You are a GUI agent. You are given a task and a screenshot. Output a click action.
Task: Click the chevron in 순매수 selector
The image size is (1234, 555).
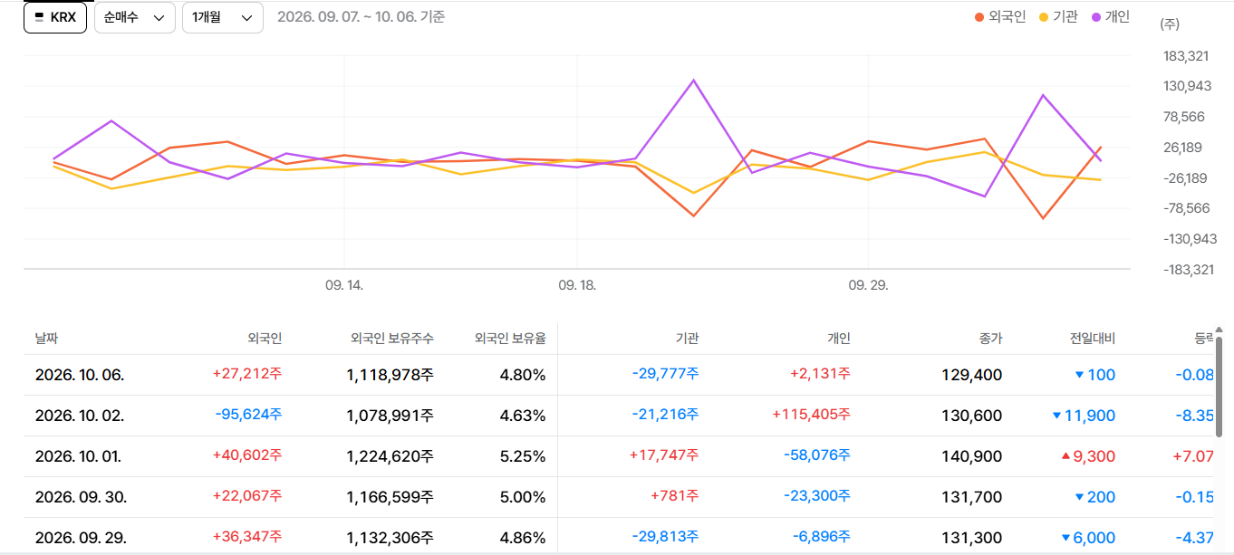pyautogui.click(x=159, y=17)
